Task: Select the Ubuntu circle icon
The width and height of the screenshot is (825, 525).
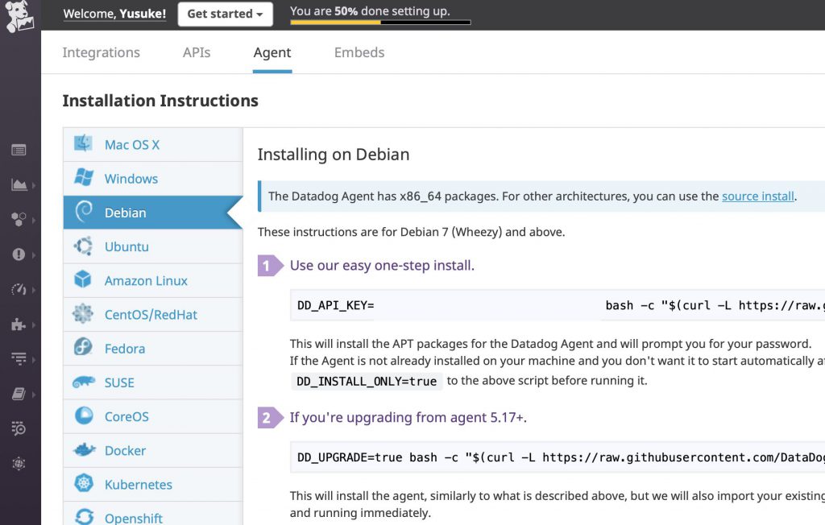Action: (x=83, y=246)
